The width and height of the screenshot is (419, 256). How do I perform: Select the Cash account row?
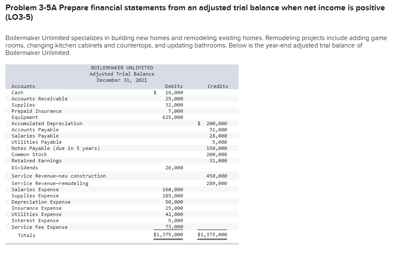click(17, 92)
